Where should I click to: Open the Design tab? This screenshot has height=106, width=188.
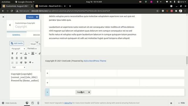click(x=36, y=35)
